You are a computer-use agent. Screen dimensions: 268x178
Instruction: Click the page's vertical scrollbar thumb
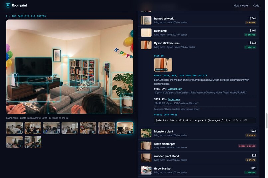coord(266,121)
